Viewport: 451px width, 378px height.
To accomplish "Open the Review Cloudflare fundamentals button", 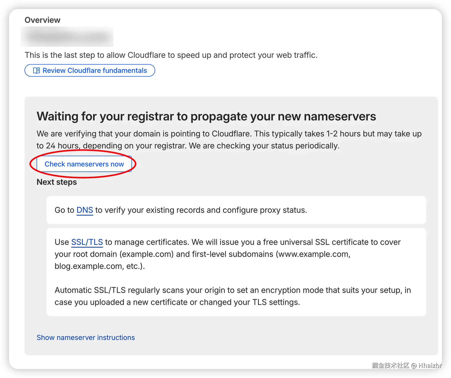I will (90, 71).
